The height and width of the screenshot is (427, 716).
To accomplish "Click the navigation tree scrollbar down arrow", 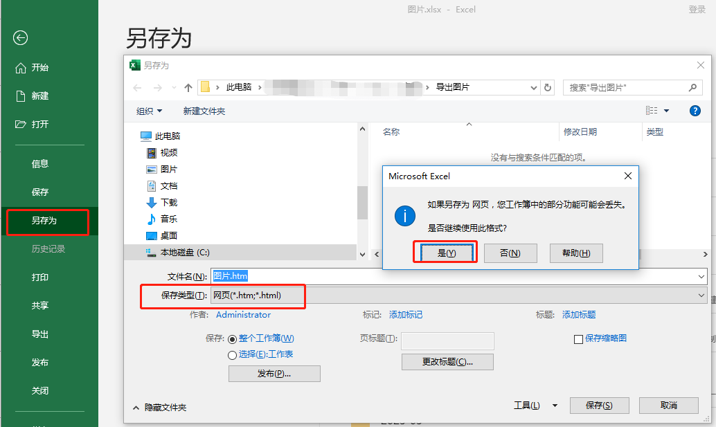I will [x=363, y=255].
